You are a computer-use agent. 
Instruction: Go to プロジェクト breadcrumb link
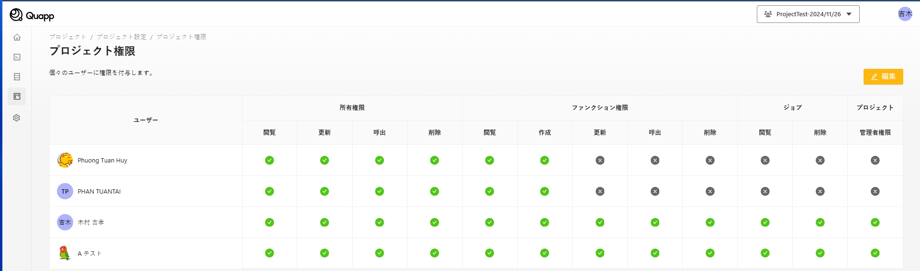[x=67, y=37]
